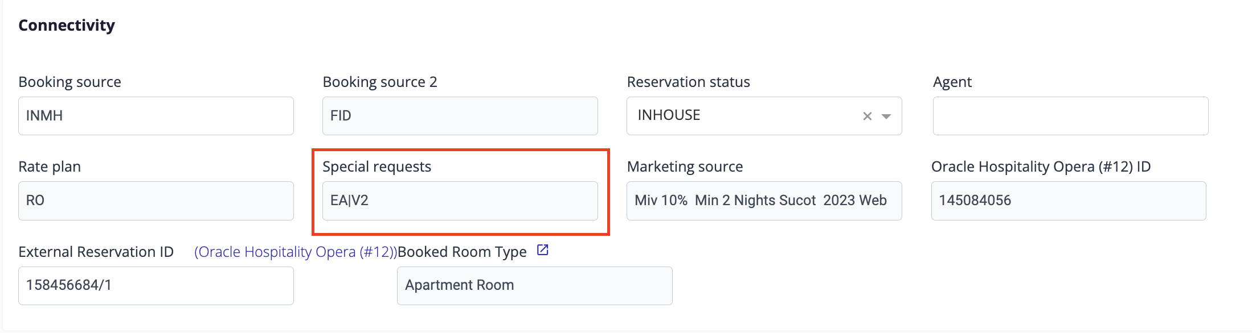1252x333 pixels.
Task: Click the External Reservation ID label
Action: (96, 252)
